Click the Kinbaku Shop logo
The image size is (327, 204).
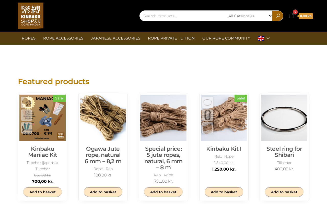click(31, 16)
